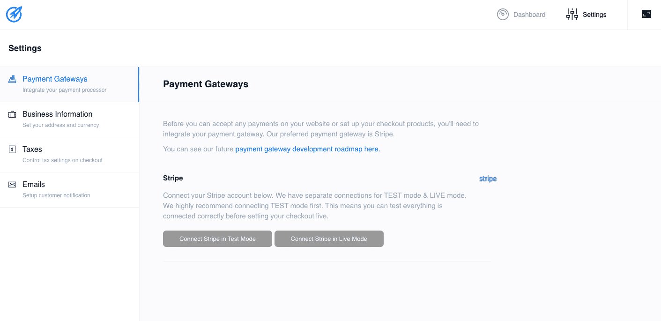661x321 pixels.
Task: Select the Business Information tab
Action: [69, 119]
